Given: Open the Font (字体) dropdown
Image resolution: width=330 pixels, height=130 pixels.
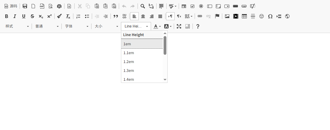Looking at the screenshot, I should coord(77,26).
